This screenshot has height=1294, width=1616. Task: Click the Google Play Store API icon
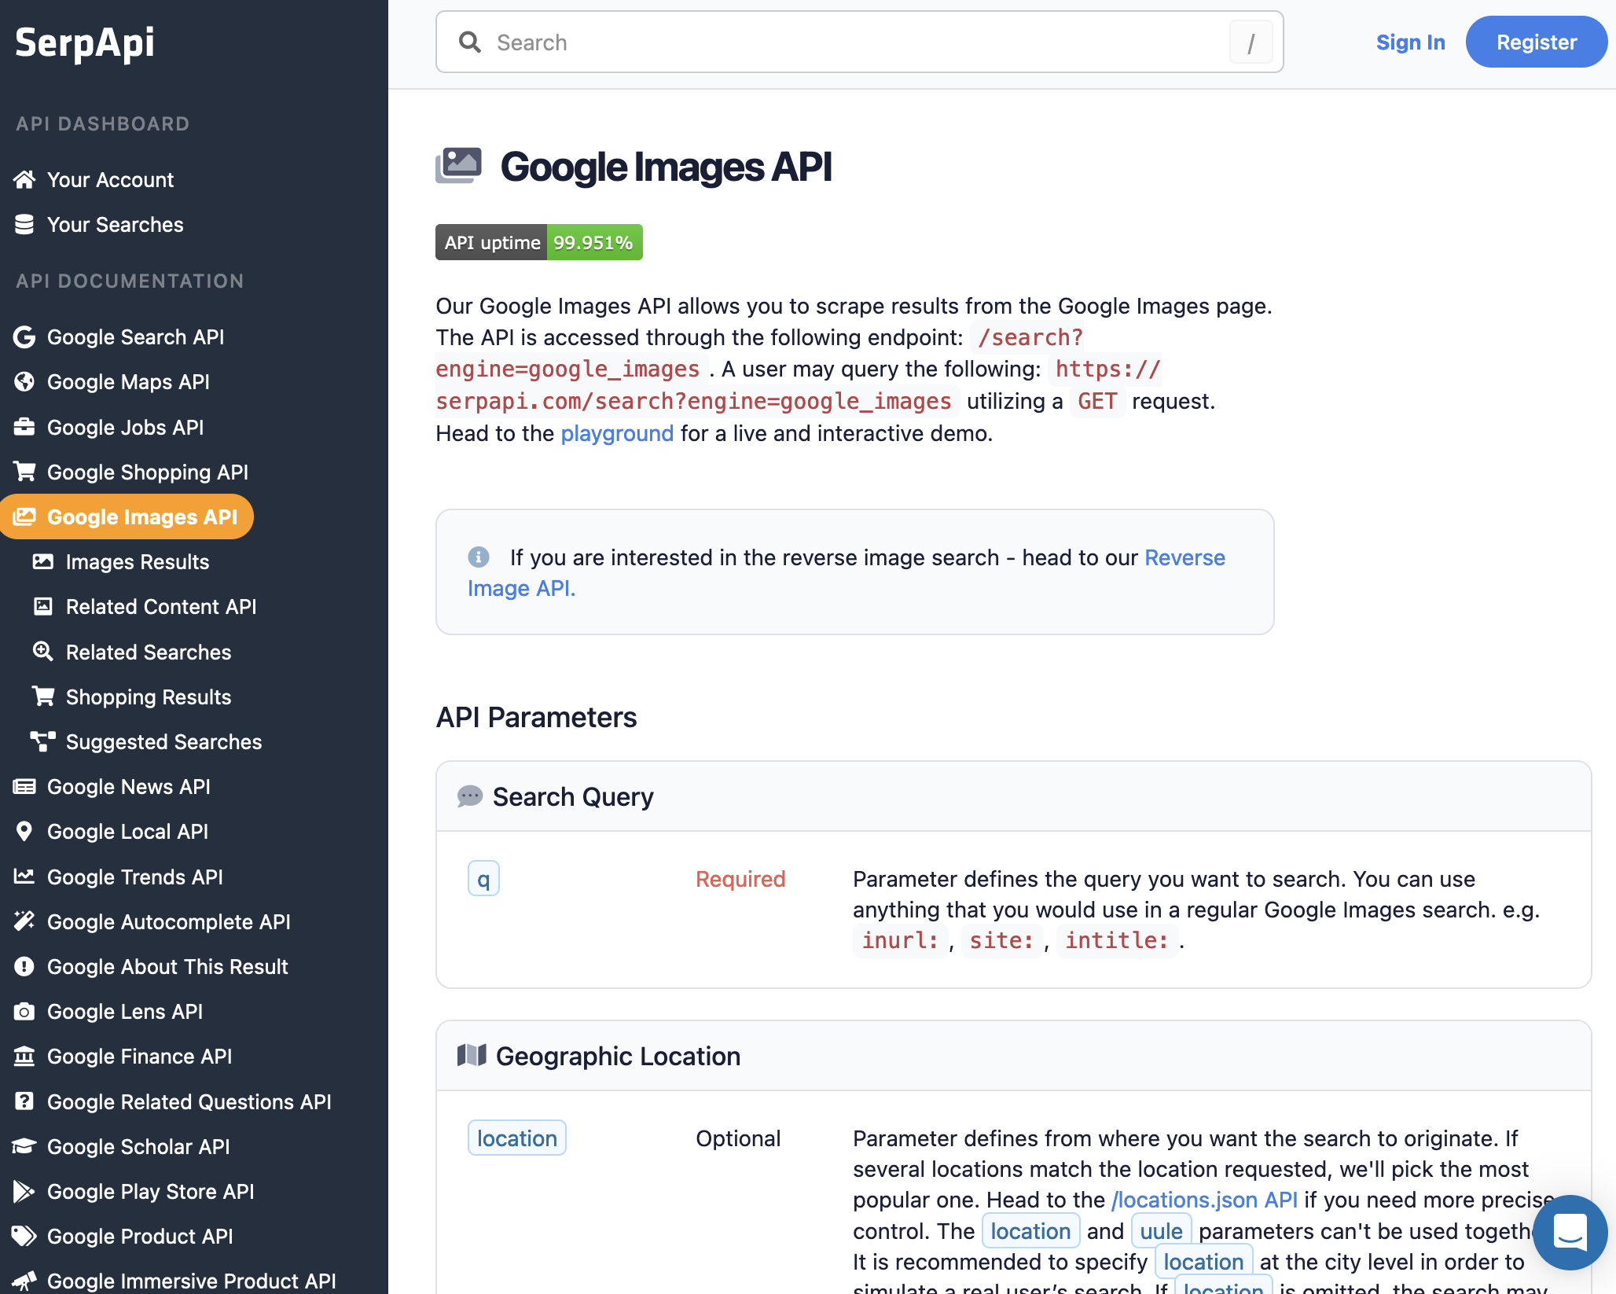pos(24,1192)
